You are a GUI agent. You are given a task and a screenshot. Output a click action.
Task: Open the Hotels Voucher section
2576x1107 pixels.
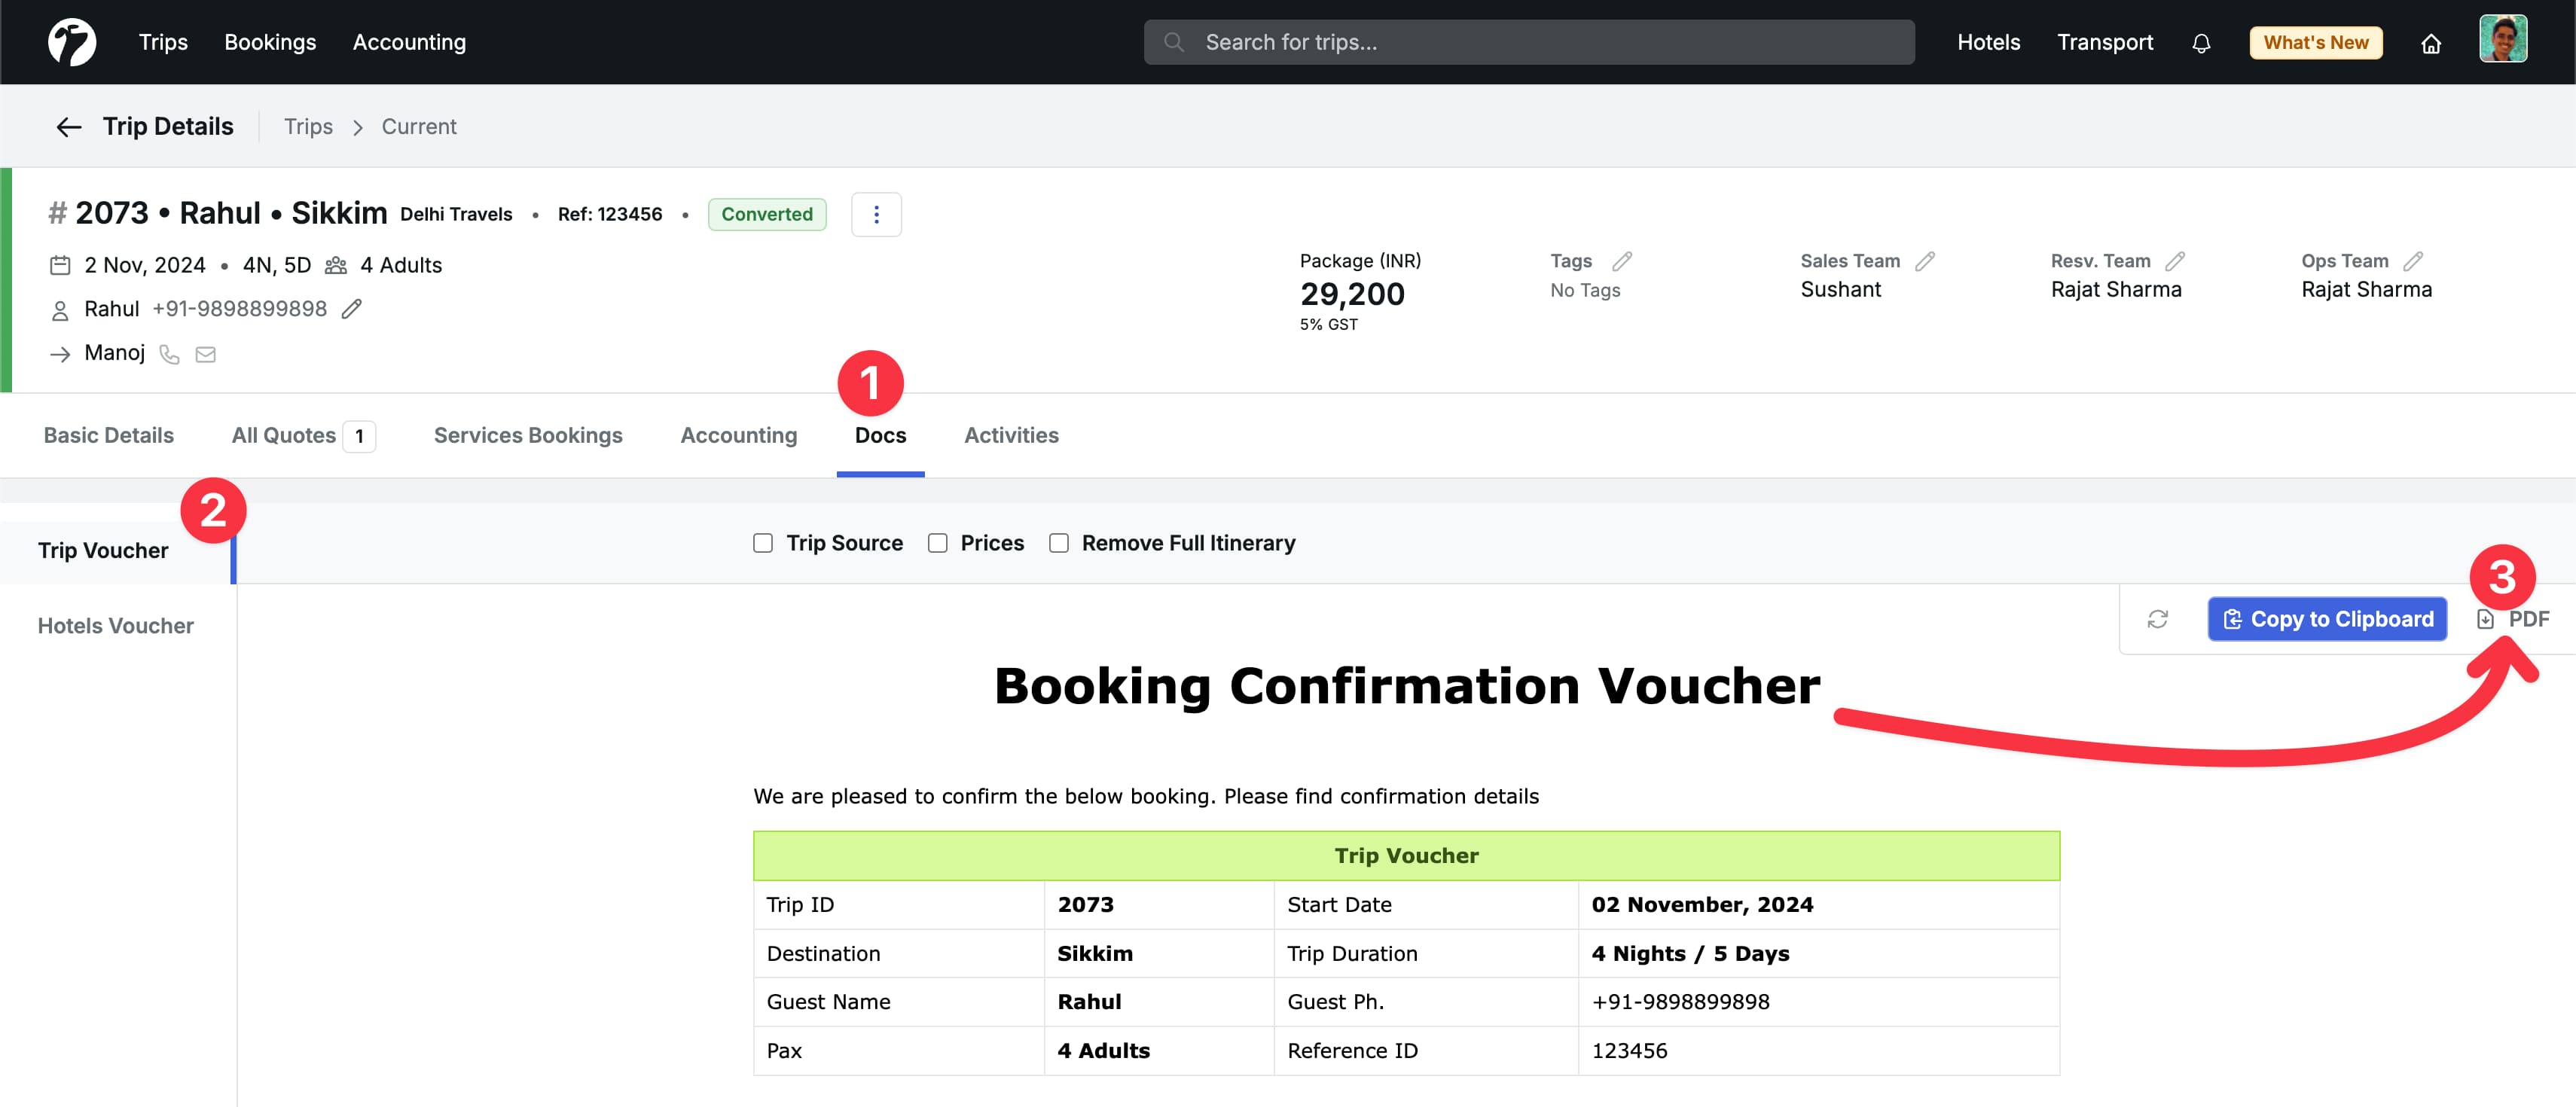(115, 625)
